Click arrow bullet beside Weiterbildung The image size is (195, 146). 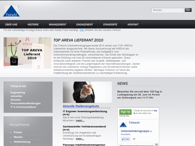[x=11, y=142]
